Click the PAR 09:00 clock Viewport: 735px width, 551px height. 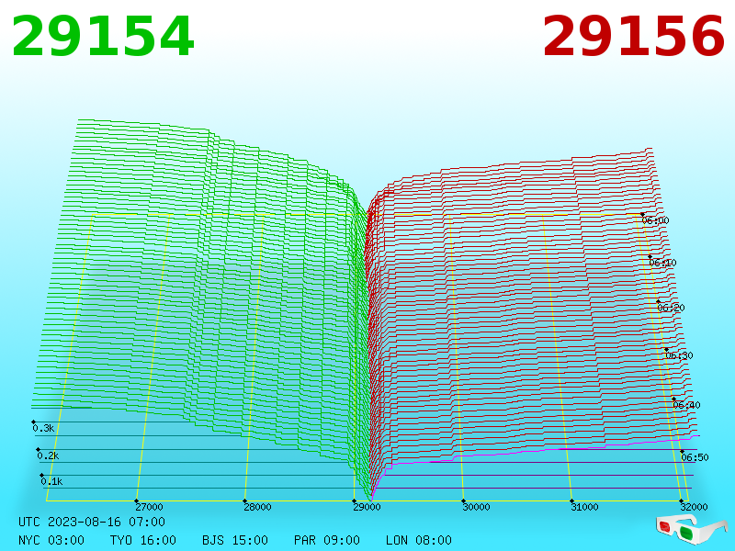[327, 540]
